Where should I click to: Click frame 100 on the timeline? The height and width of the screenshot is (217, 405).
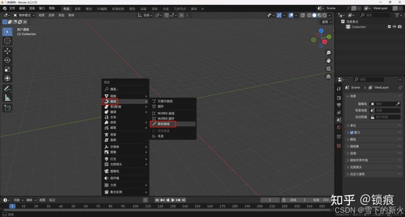(135, 206)
